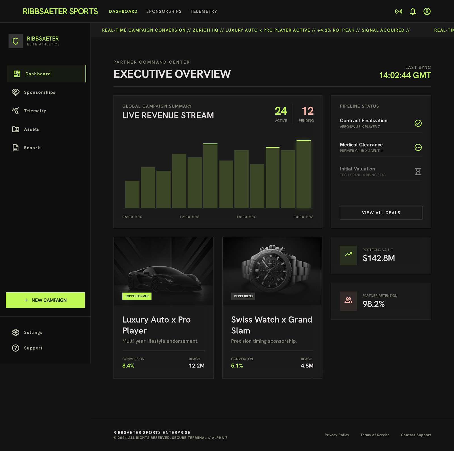Go to Telemetry label in the sidebar
Screen dimensions: 454x451
coord(35,111)
